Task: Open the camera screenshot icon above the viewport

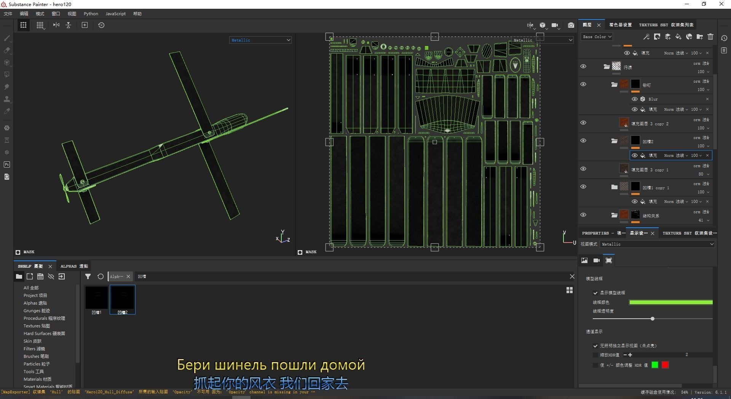Action: coord(571,25)
